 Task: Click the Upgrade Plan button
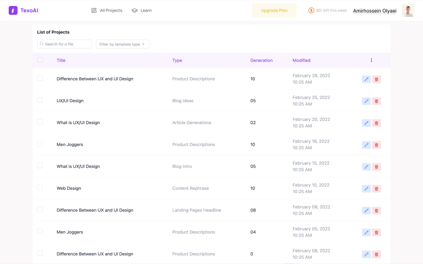[x=274, y=10]
